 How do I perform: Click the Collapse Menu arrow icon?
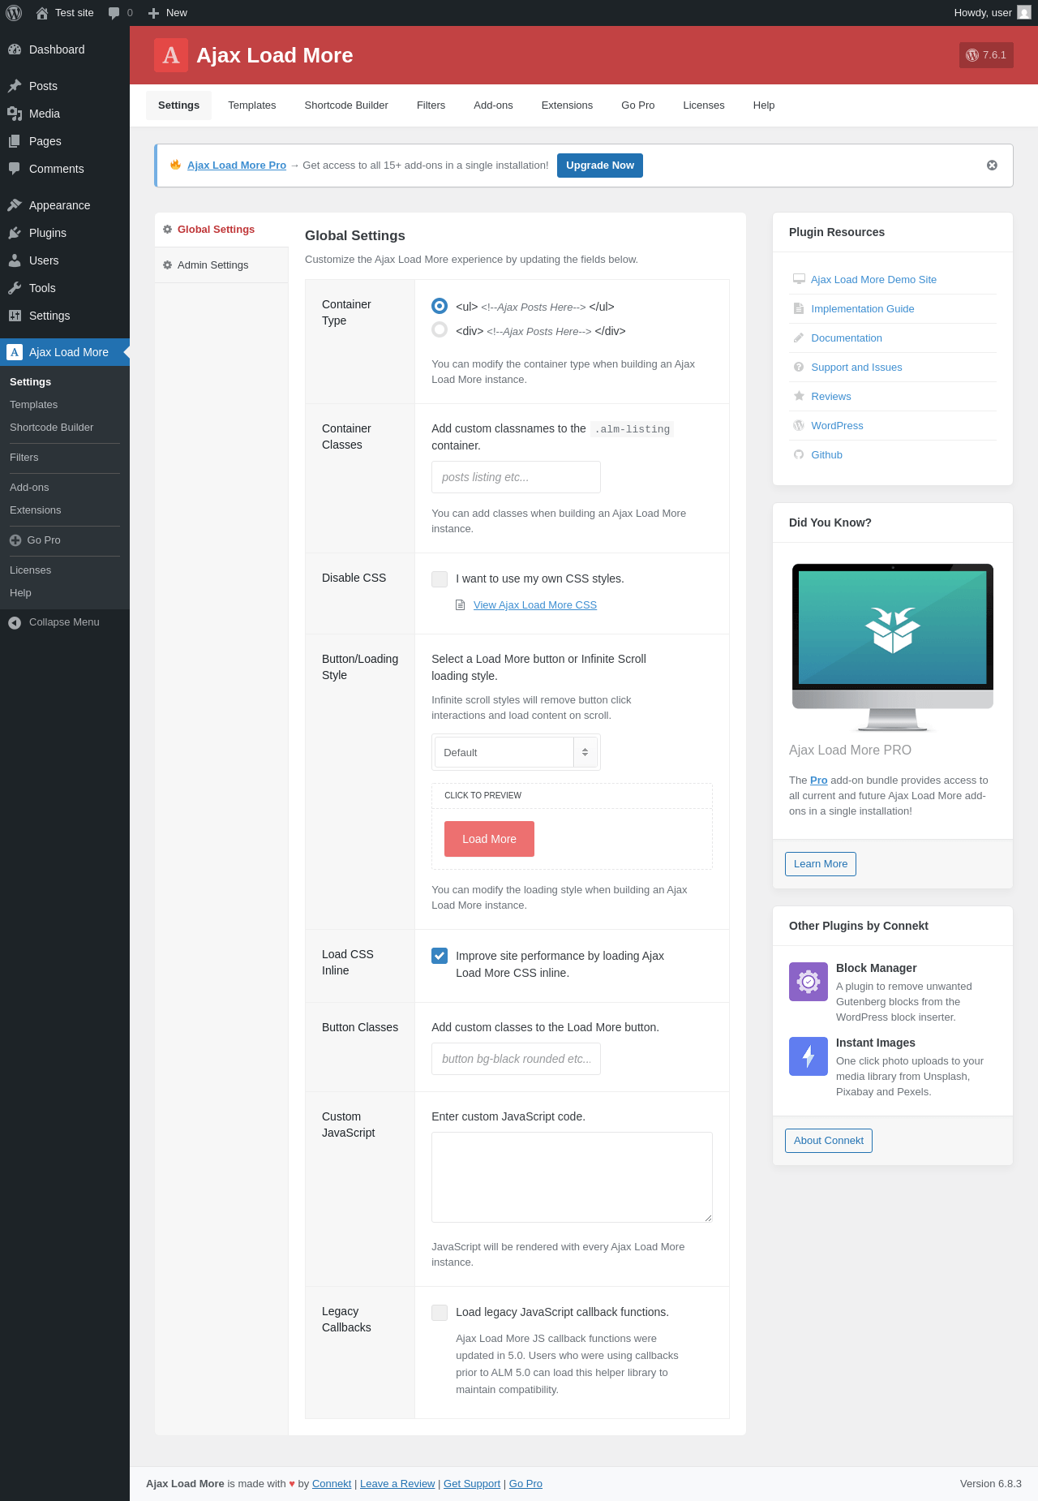(15, 622)
